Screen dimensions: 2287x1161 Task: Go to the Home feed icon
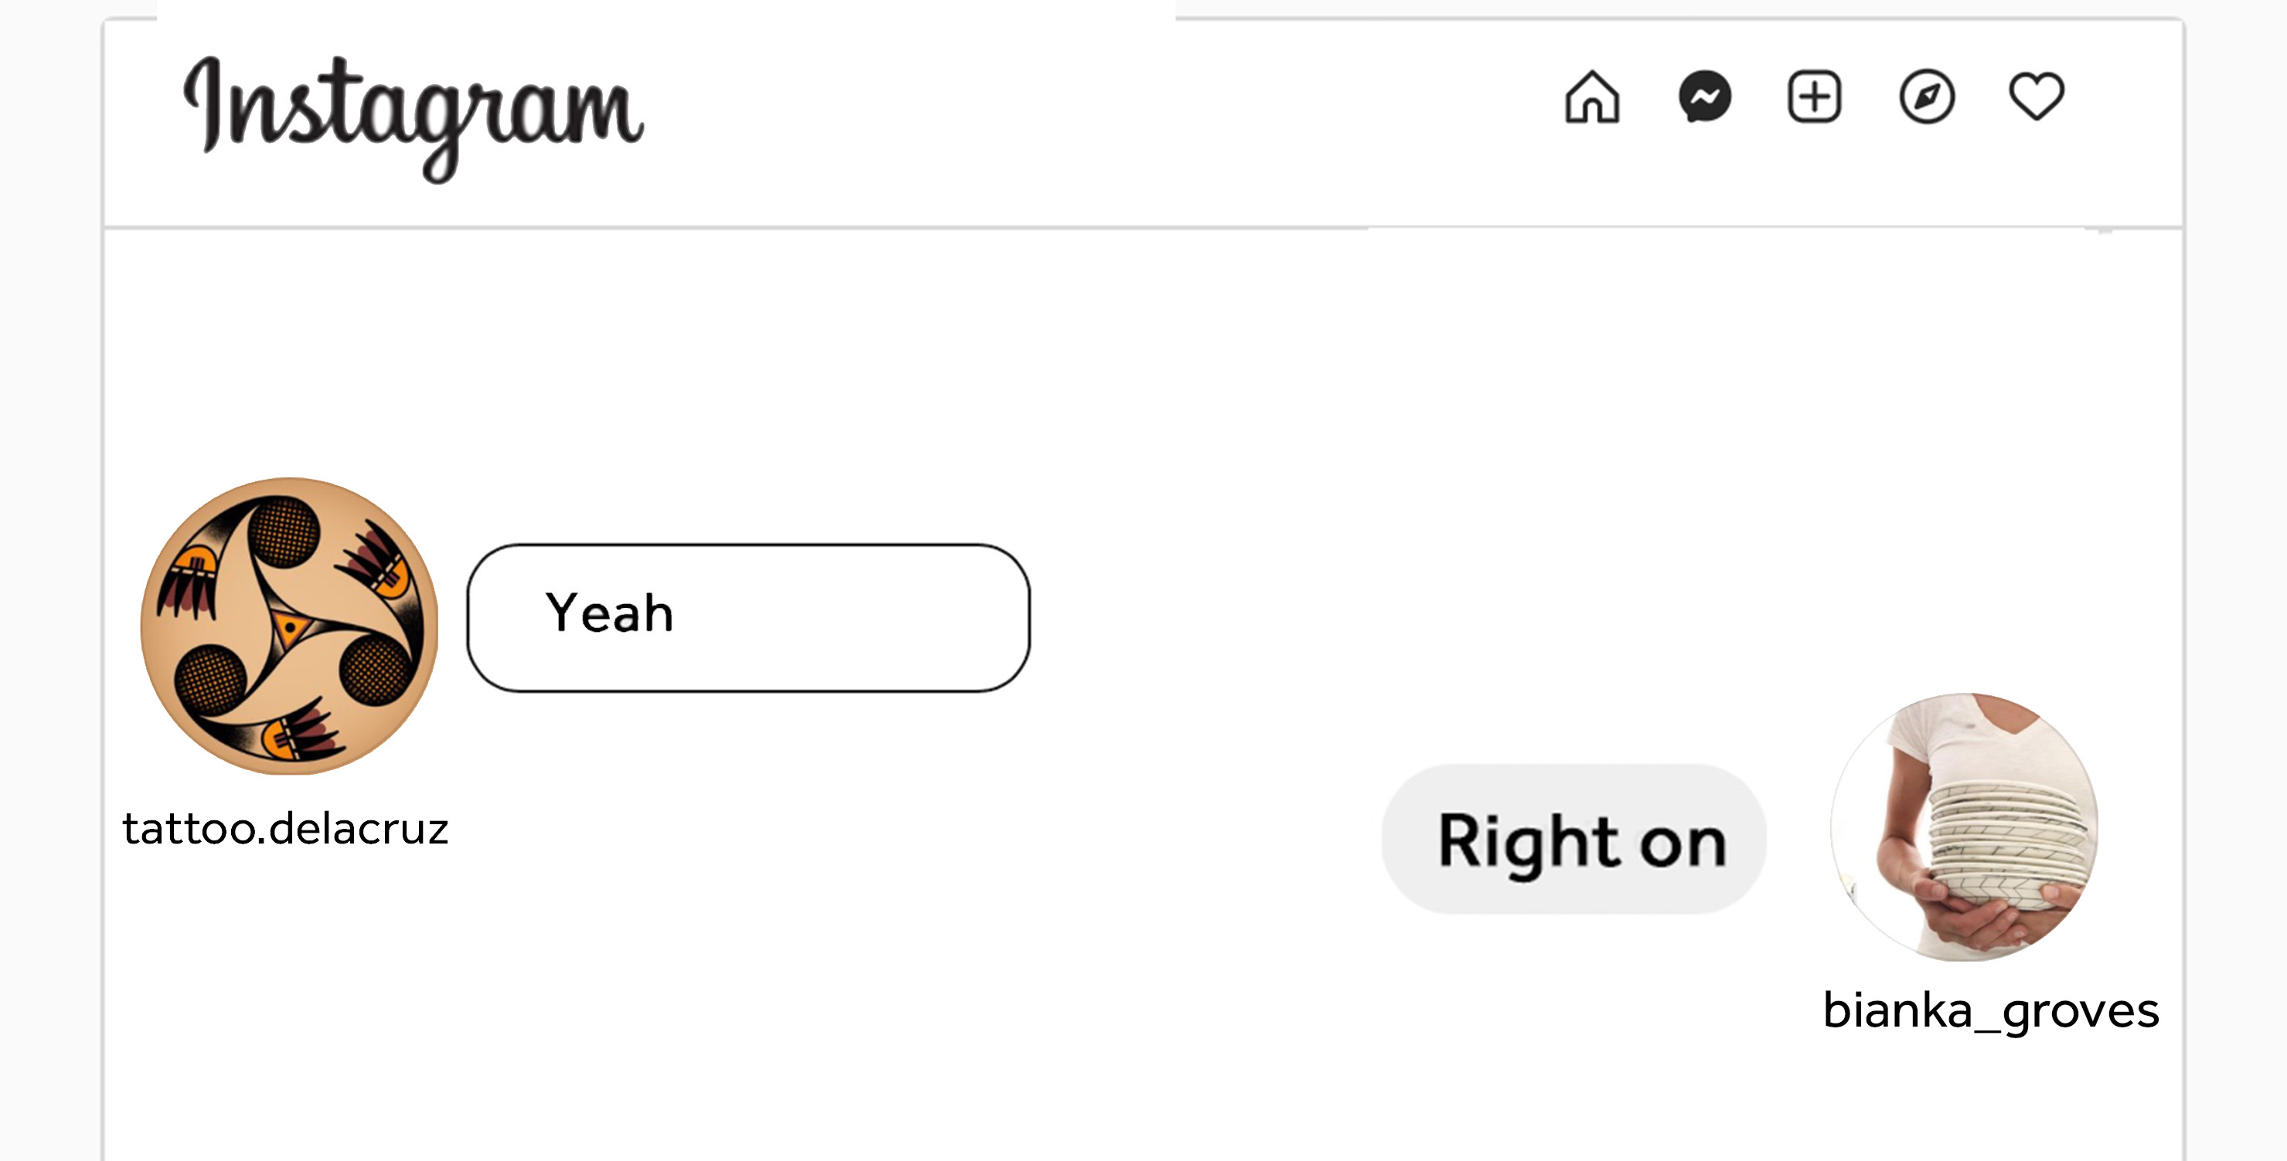click(1592, 97)
